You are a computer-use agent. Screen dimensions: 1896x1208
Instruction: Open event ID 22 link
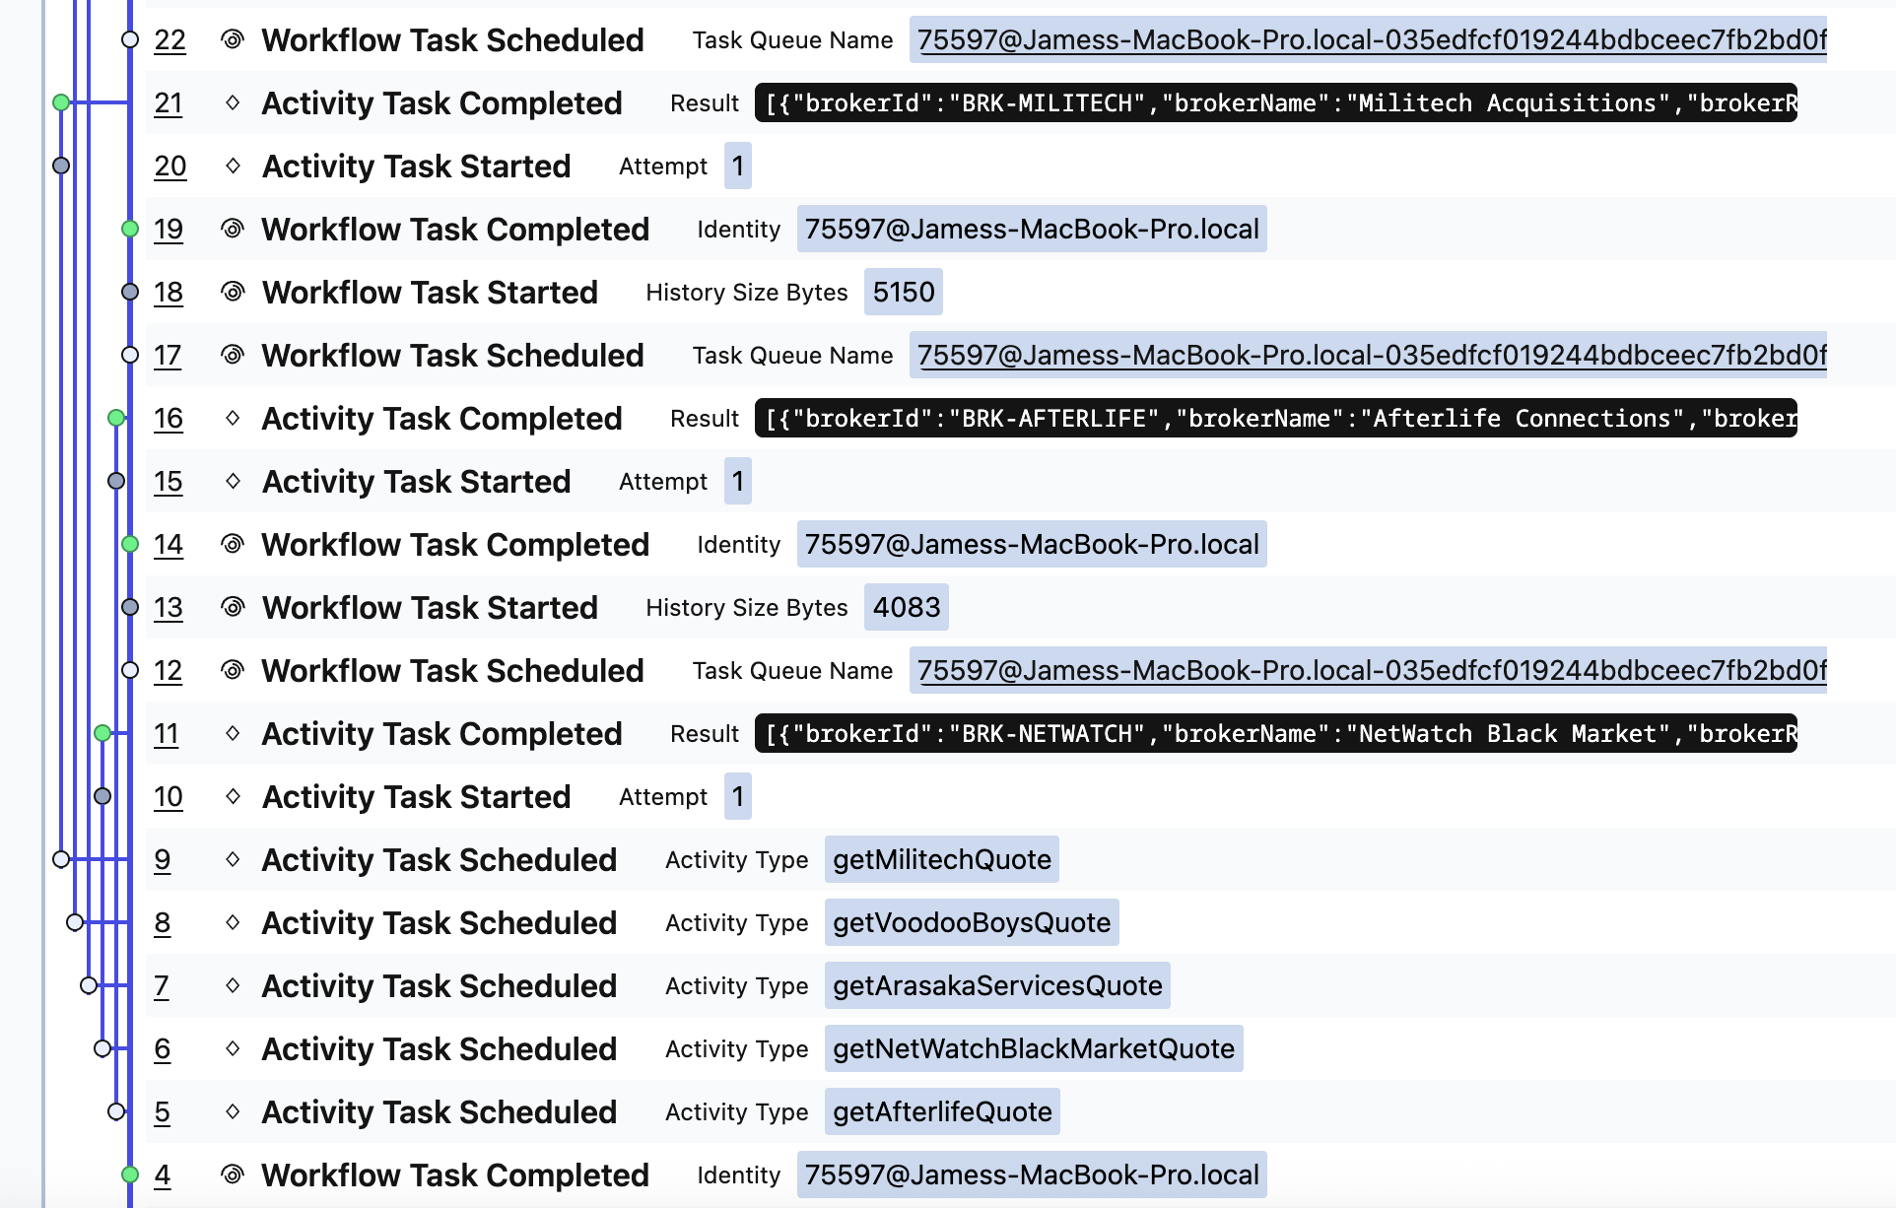pos(169,40)
